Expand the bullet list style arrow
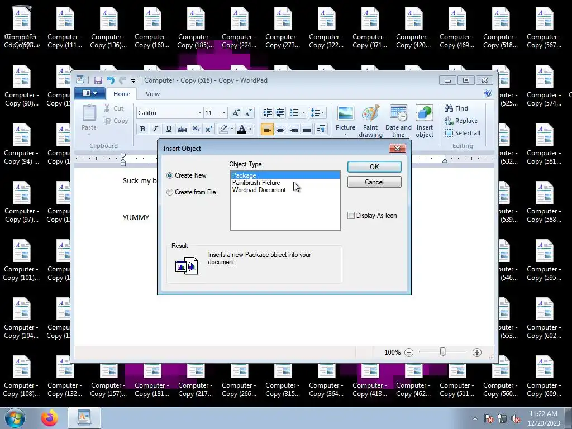 [x=303, y=113]
